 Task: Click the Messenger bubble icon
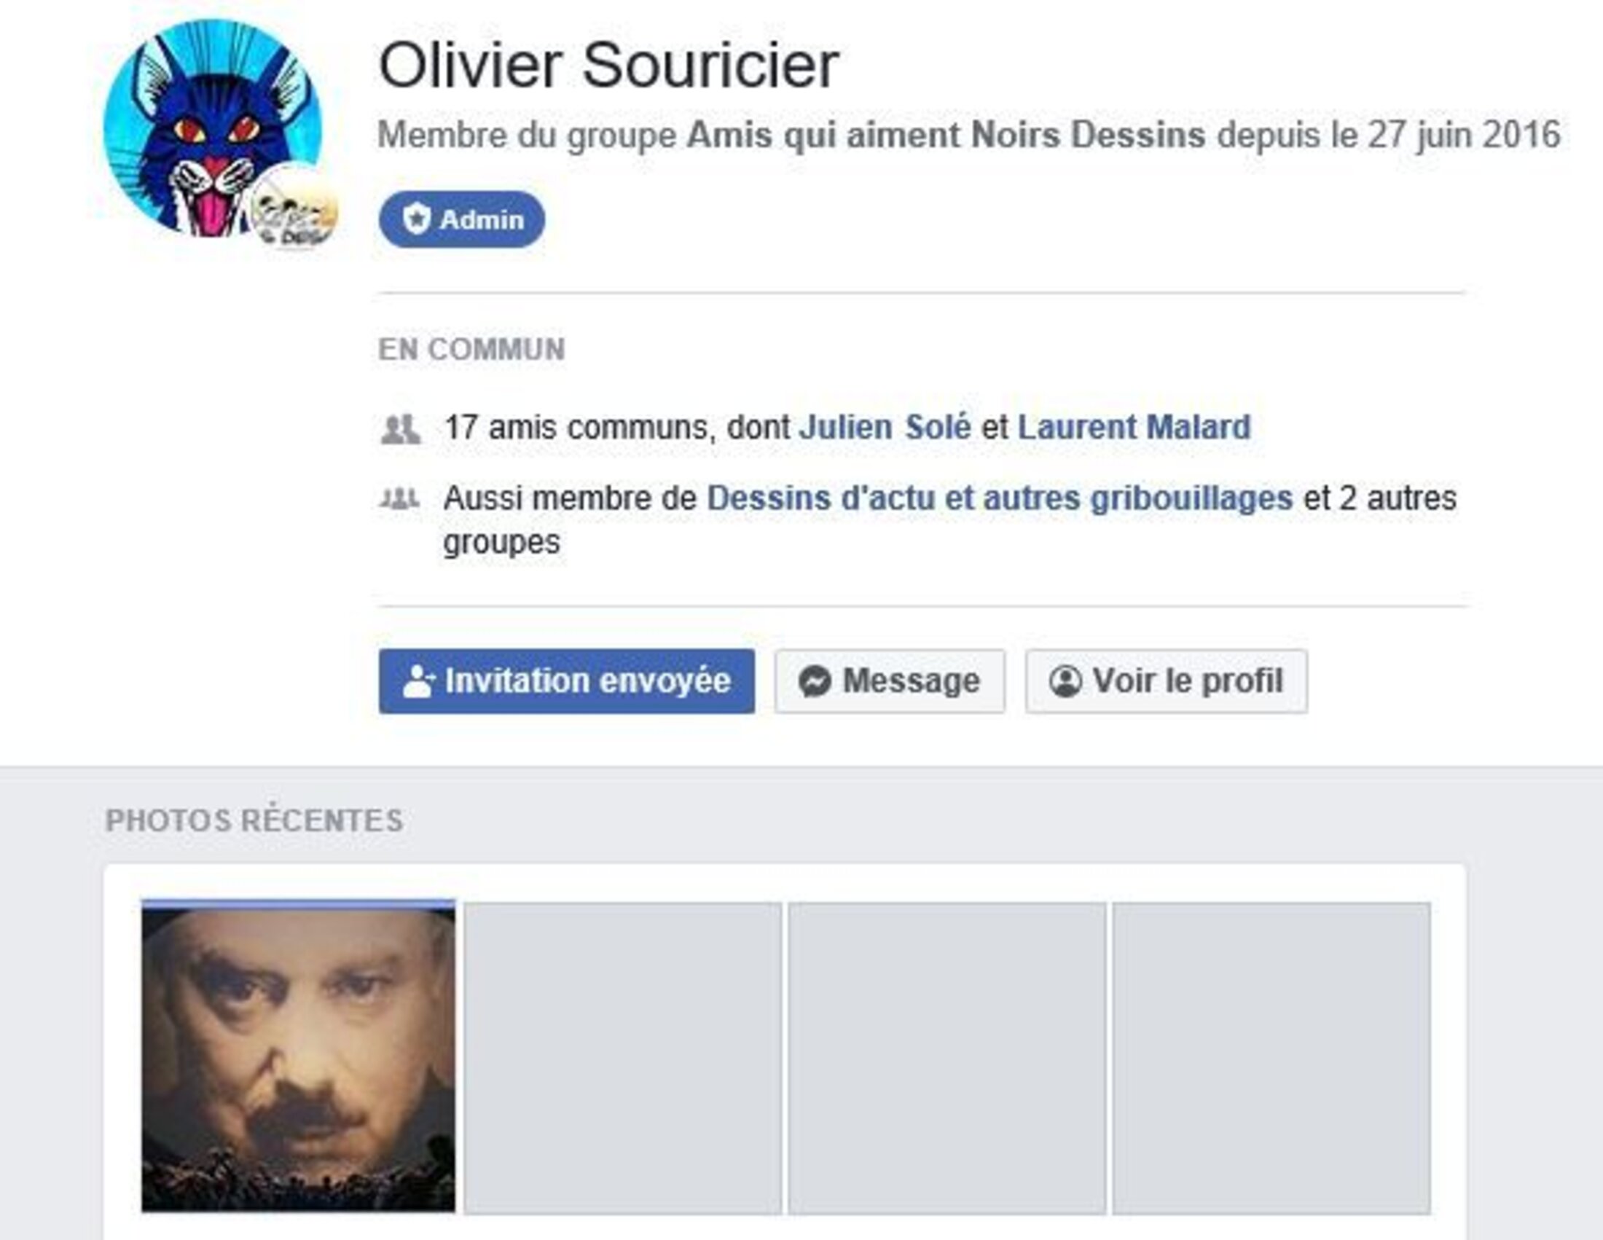pos(815,682)
